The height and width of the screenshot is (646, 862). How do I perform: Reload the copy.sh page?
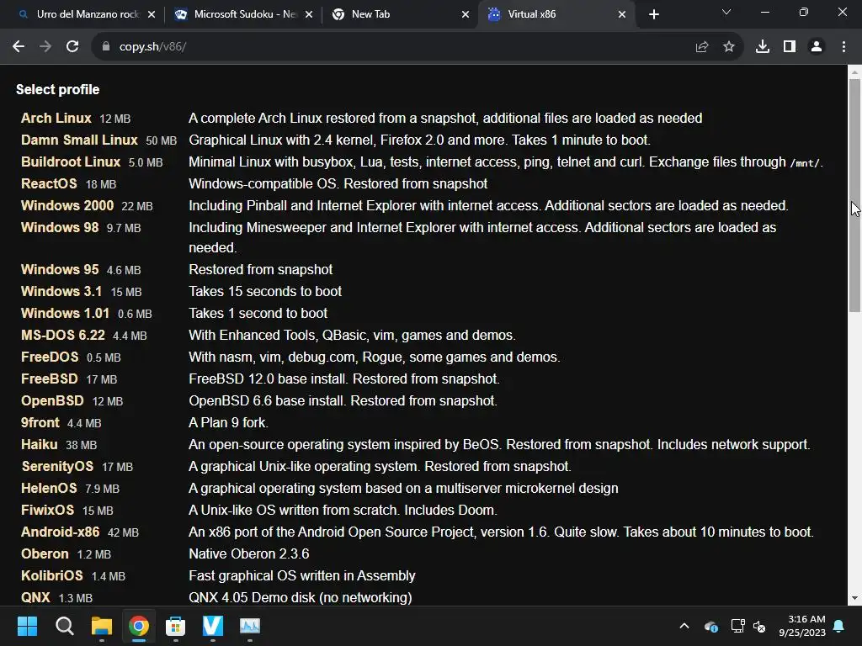click(x=72, y=47)
